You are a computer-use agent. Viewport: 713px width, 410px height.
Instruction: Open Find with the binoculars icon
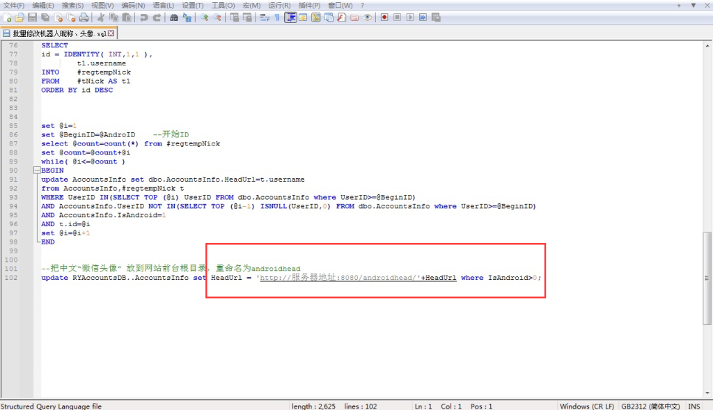(174, 17)
